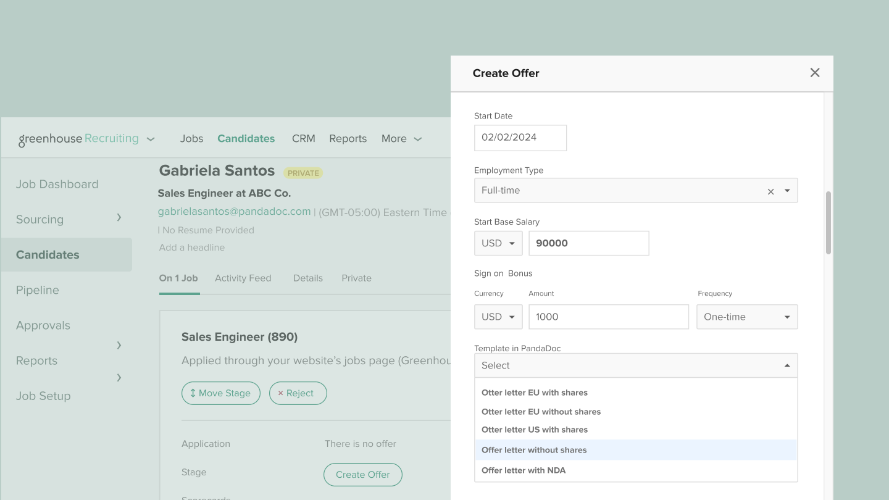Click the Create Offer panel scrollbar
Viewport: 889px width, 500px height.
[x=828, y=222]
